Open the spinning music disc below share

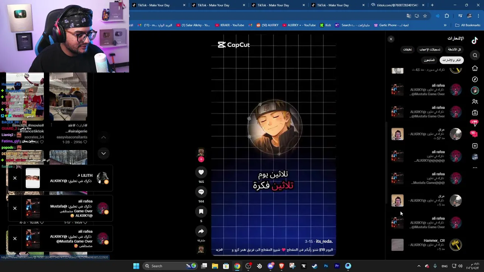click(201, 249)
